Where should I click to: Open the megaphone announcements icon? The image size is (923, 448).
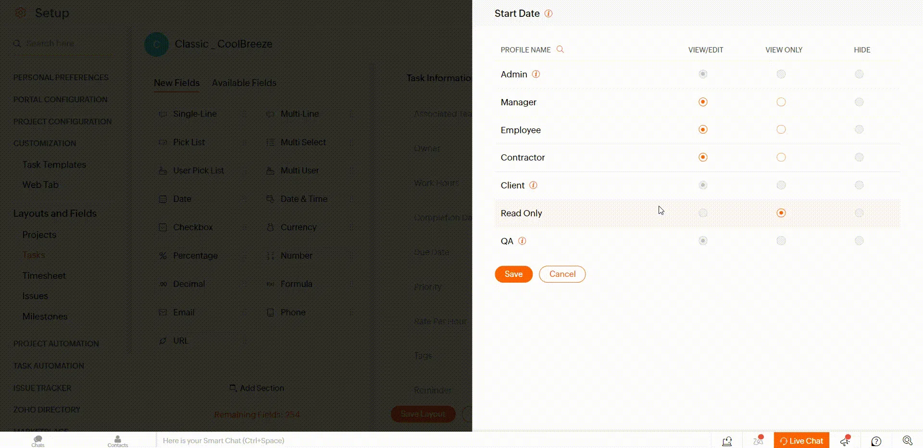(x=845, y=441)
